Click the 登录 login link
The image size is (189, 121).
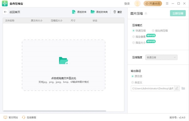click(x=127, y=3)
